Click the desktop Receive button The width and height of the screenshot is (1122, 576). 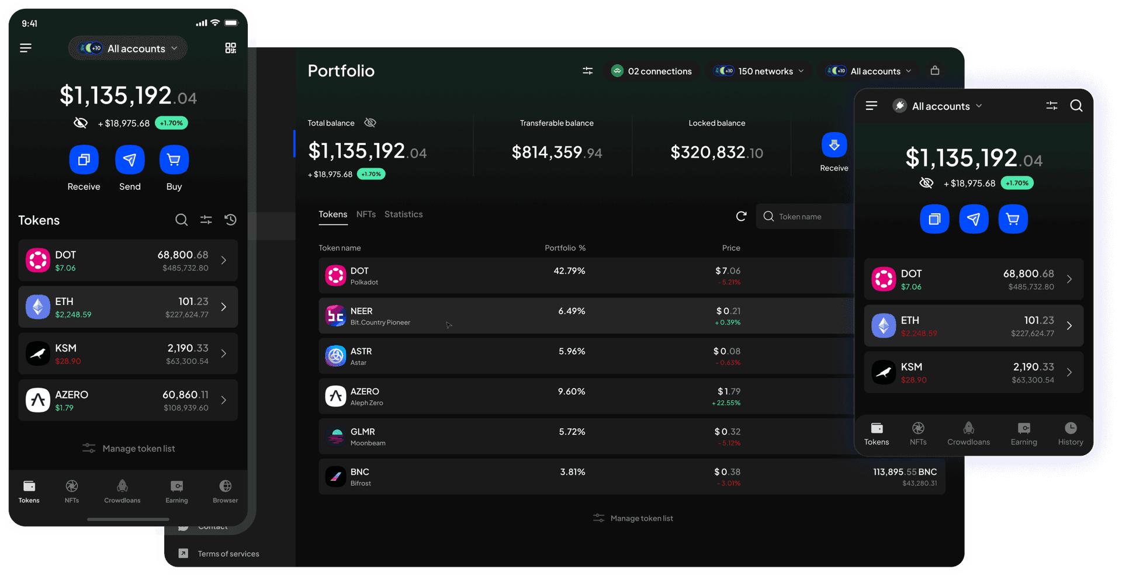coord(834,145)
